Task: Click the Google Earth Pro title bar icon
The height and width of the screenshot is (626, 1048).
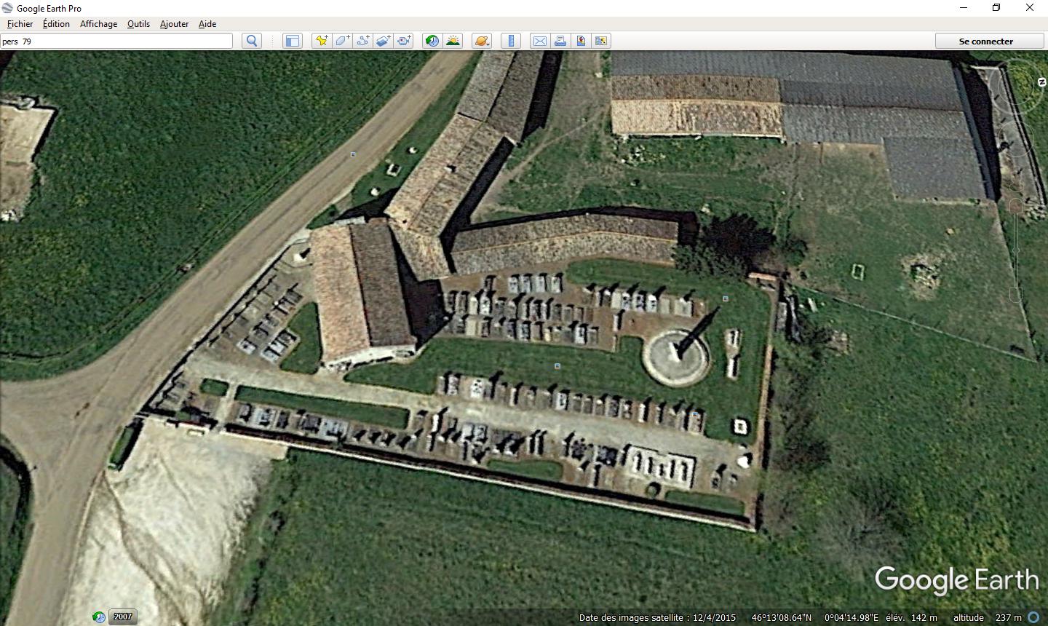Action: (7, 8)
